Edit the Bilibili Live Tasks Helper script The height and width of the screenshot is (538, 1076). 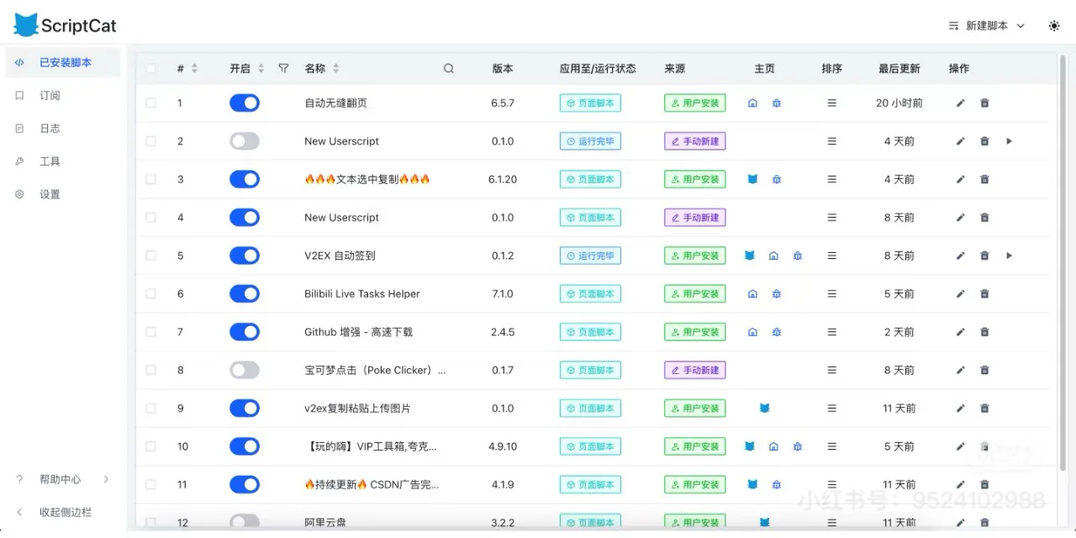coord(959,293)
